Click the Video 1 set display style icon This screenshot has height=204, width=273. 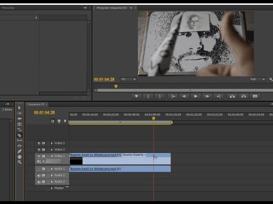[39, 161]
